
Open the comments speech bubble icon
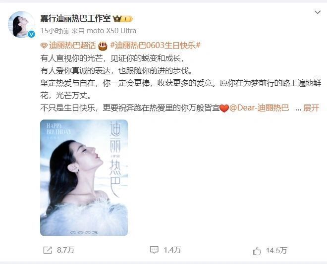pos(154,250)
